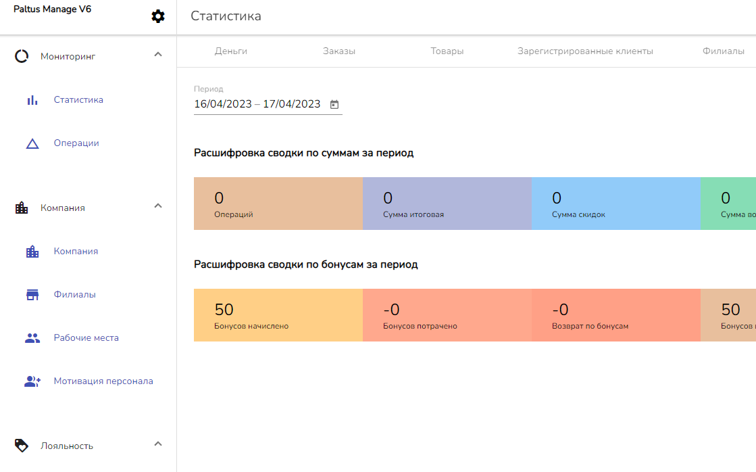Open the Зарегистрированные клиенты tab
756x472 pixels.
pyautogui.click(x=585, y=51)
